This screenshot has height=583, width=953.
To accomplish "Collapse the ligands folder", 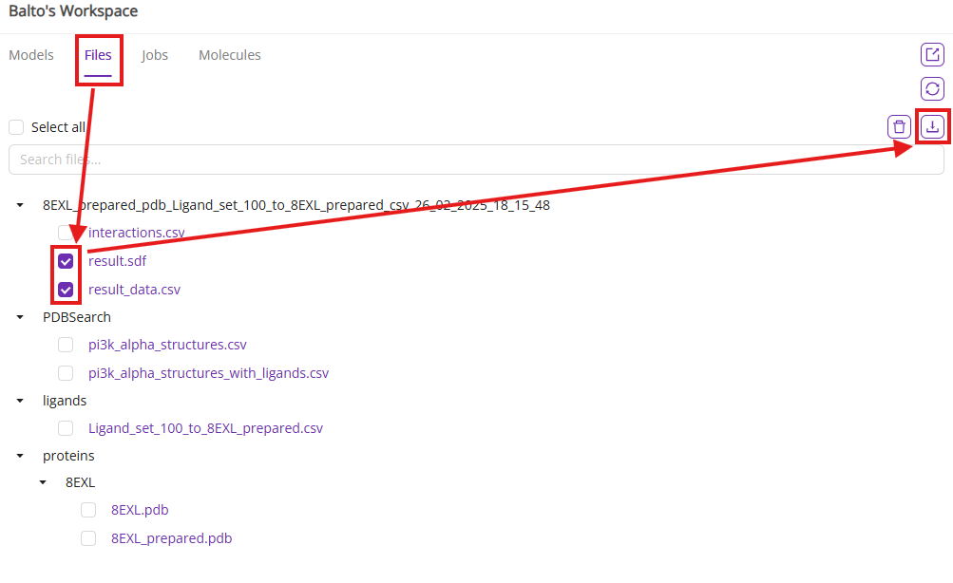I will (20, 401).
